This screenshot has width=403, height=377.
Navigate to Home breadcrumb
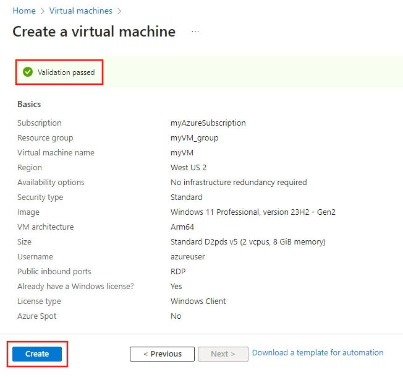(x=24, y=11)
